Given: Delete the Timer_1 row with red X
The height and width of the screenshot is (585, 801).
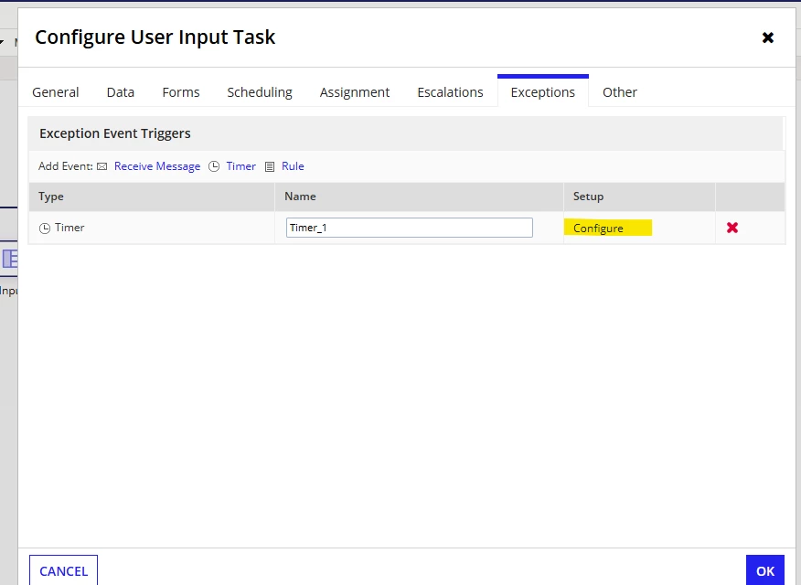Looking at the screenshot, I should click(x=732, y=228).
